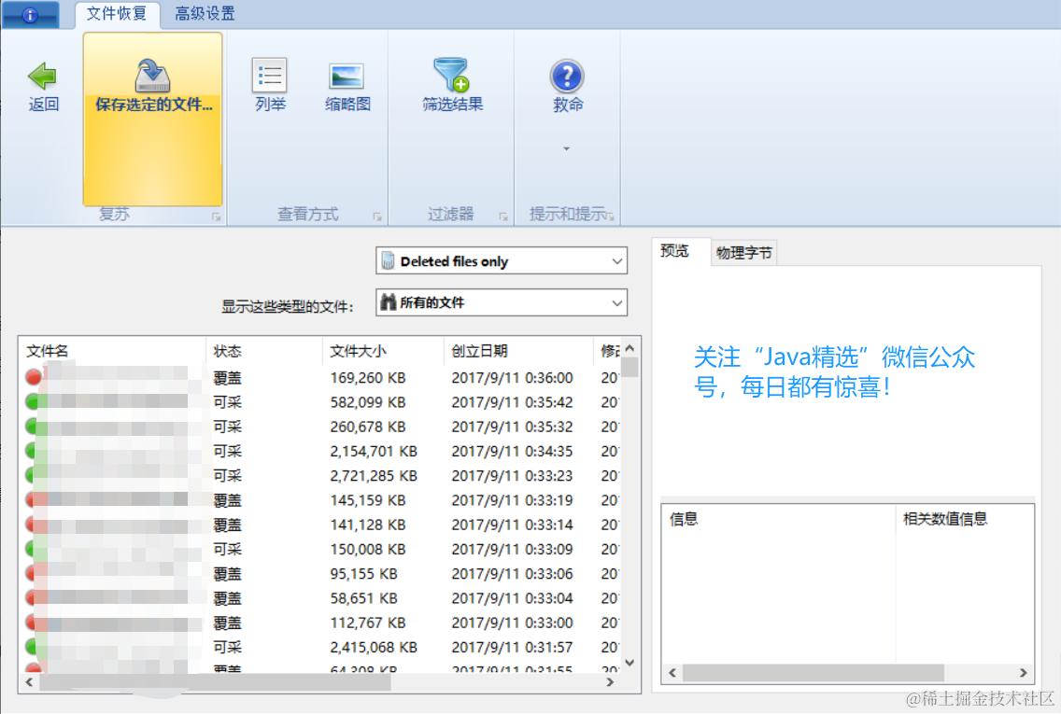This screenshot has width=1061, height=714.
Task: Expand the arrow below the 救命 help button
Action: (x=566, y=148)
